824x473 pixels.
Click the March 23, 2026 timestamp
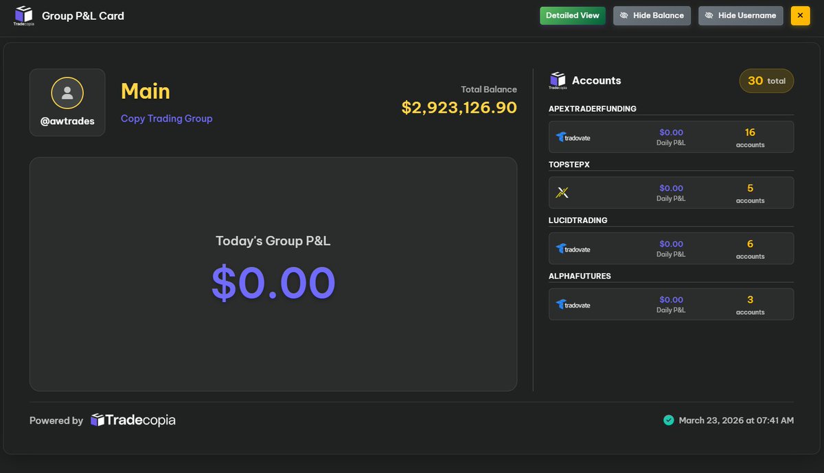(x=736, y=420)
